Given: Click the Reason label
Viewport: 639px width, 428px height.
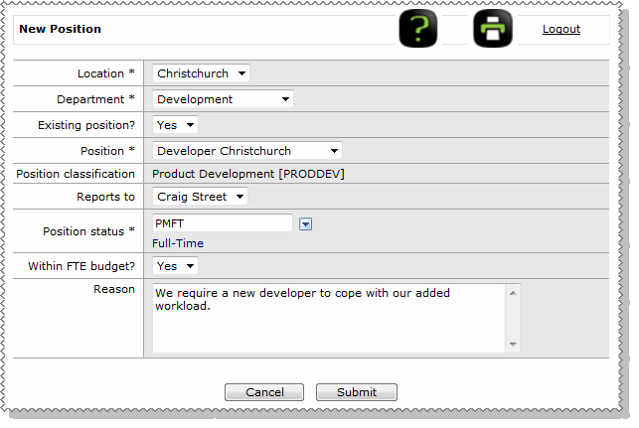Looking at the screenshot, I should click(114, 289).
